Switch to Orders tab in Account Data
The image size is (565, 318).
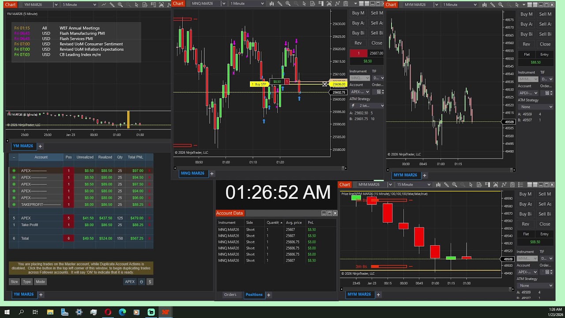(230, 295)
